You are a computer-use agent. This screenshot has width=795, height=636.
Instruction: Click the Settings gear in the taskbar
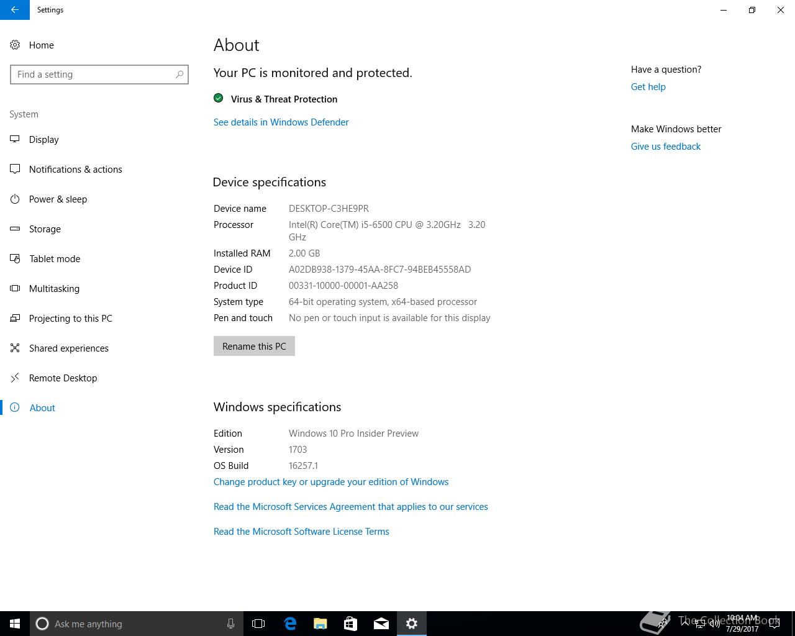tap(412, 624)
